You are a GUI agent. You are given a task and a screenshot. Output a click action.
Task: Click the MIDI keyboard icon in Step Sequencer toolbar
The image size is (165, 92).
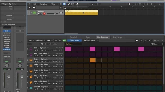pos(56,40)
